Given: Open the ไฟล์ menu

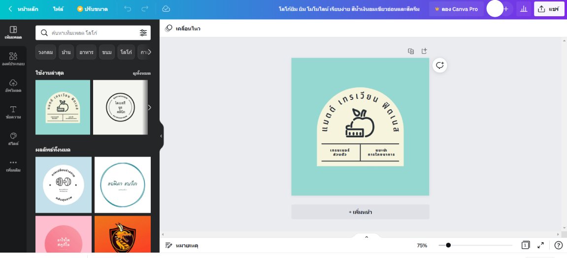Looking at the screenshot, I should (x=58, y=9).
